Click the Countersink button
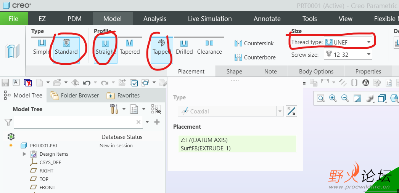 tap(254, 43)
